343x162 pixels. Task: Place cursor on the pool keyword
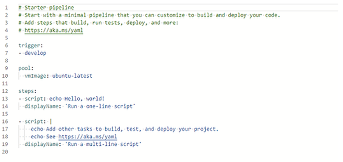pos(25,68)
